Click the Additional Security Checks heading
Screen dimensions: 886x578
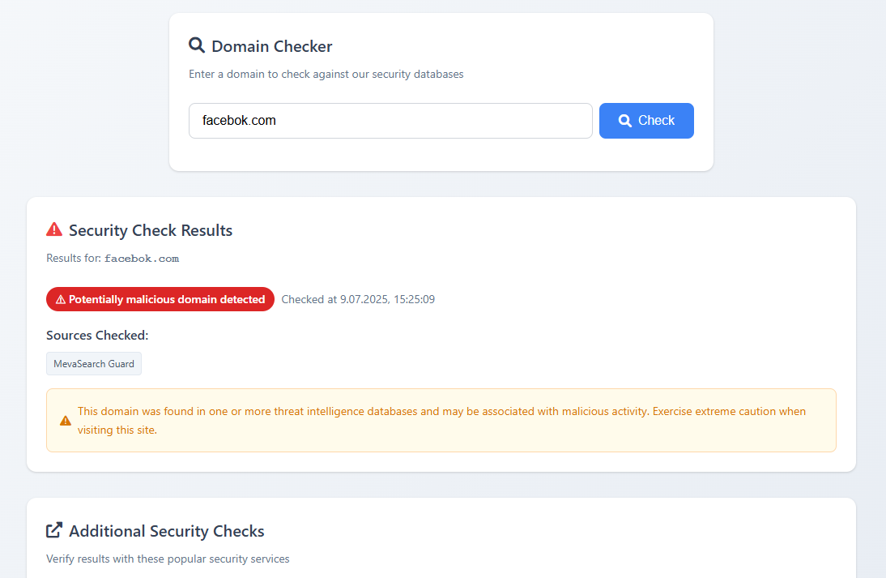point(167,531)
